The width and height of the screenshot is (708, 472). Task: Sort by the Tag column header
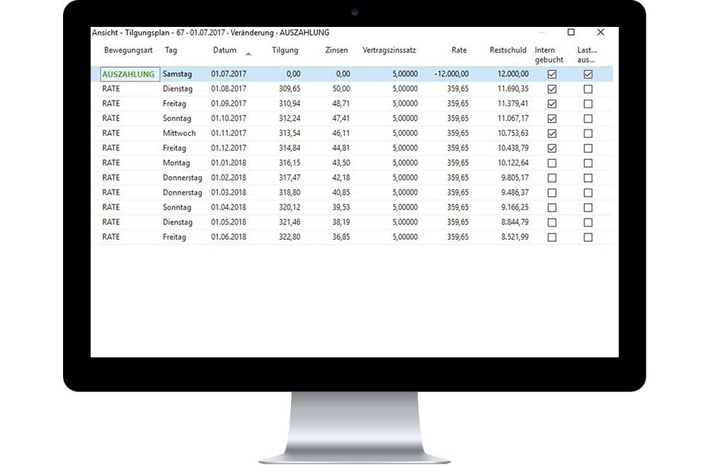[x=170, y=50]
